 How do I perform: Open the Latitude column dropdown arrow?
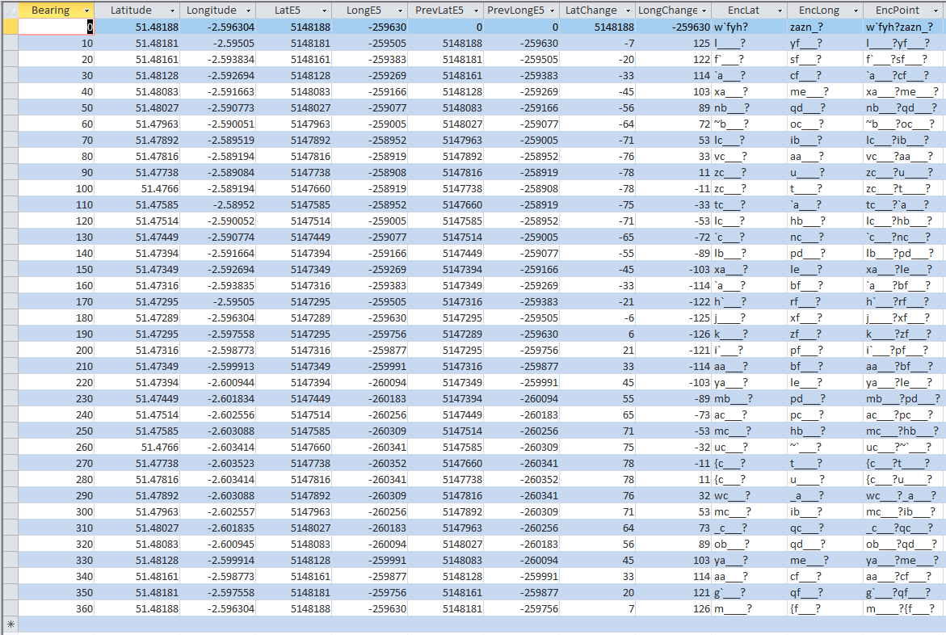pos(173,11)
